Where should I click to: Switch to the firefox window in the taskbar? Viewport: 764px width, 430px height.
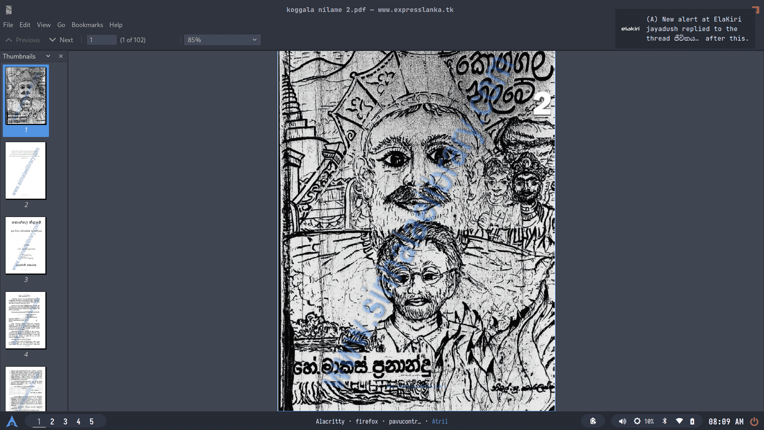pyautogui.click(x=366, y=421)
